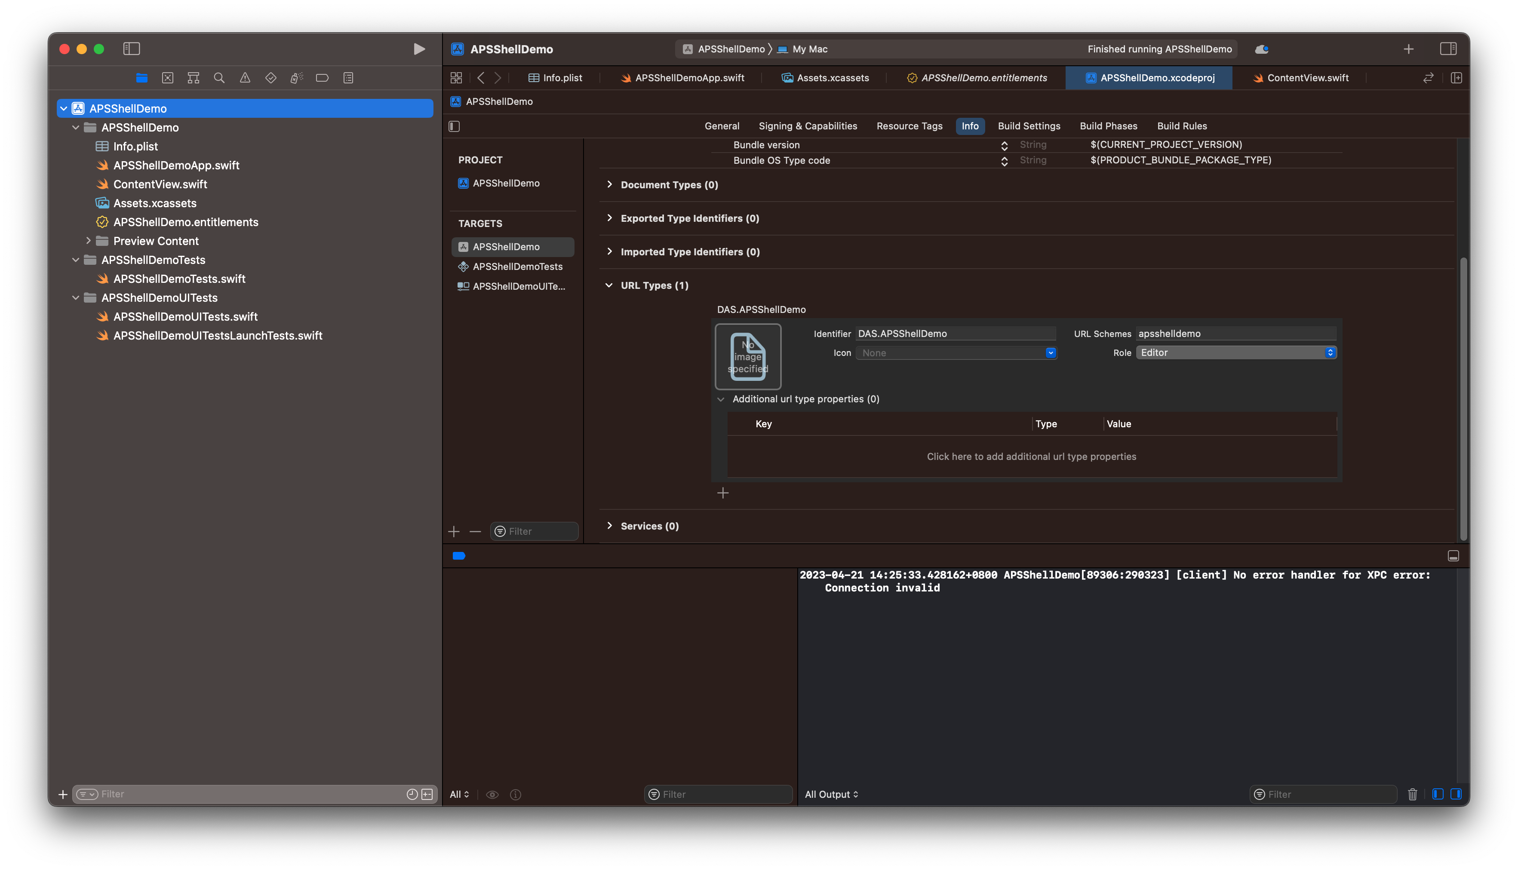
Task: Switch to the Assets.xcassets tab
Action: [825, 78]
